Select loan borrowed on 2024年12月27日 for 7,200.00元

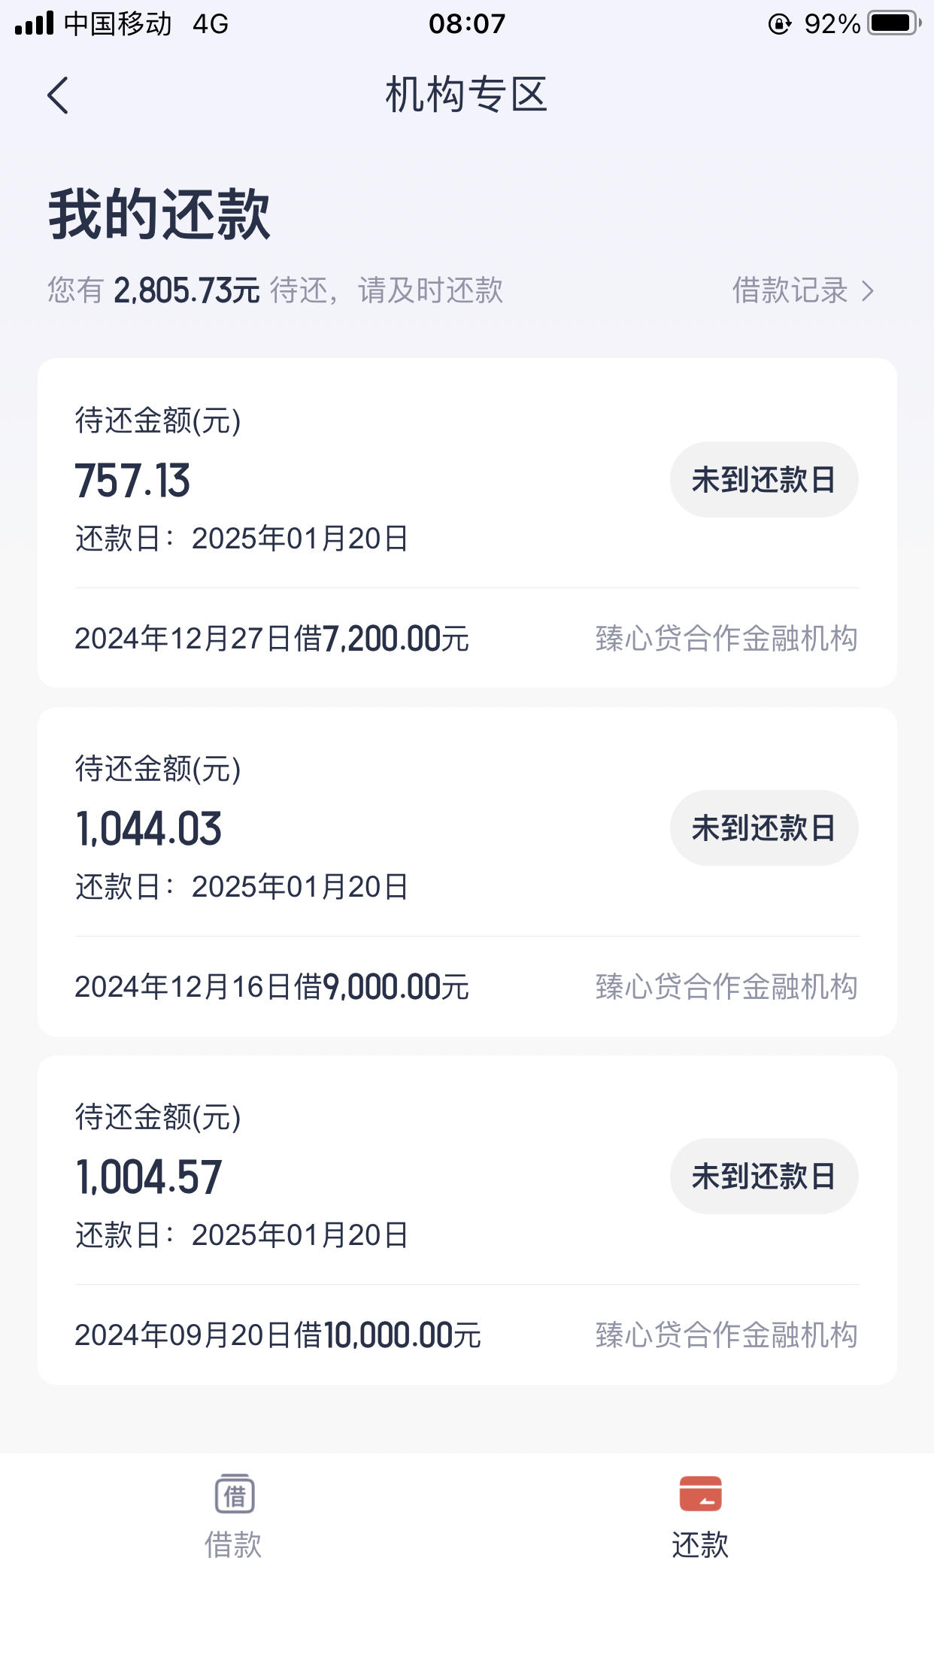coord(271,639)
